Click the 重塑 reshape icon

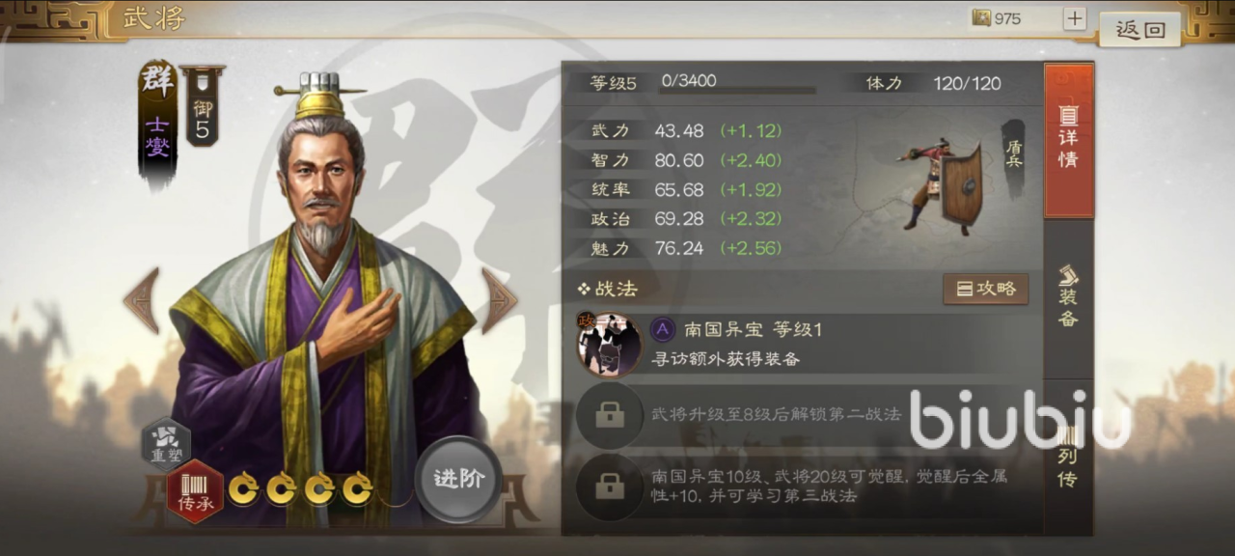[x=166, y=443]
